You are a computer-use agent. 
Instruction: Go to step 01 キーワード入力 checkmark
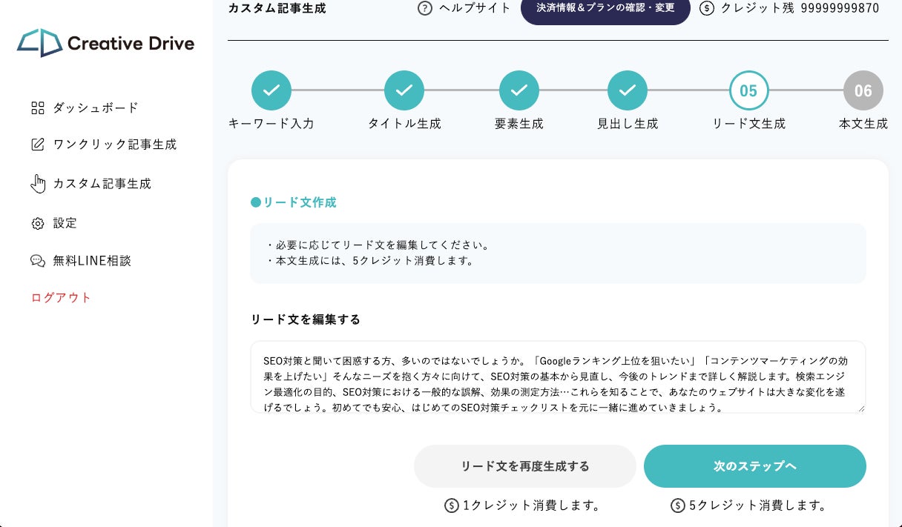click(x=271, y=90)
